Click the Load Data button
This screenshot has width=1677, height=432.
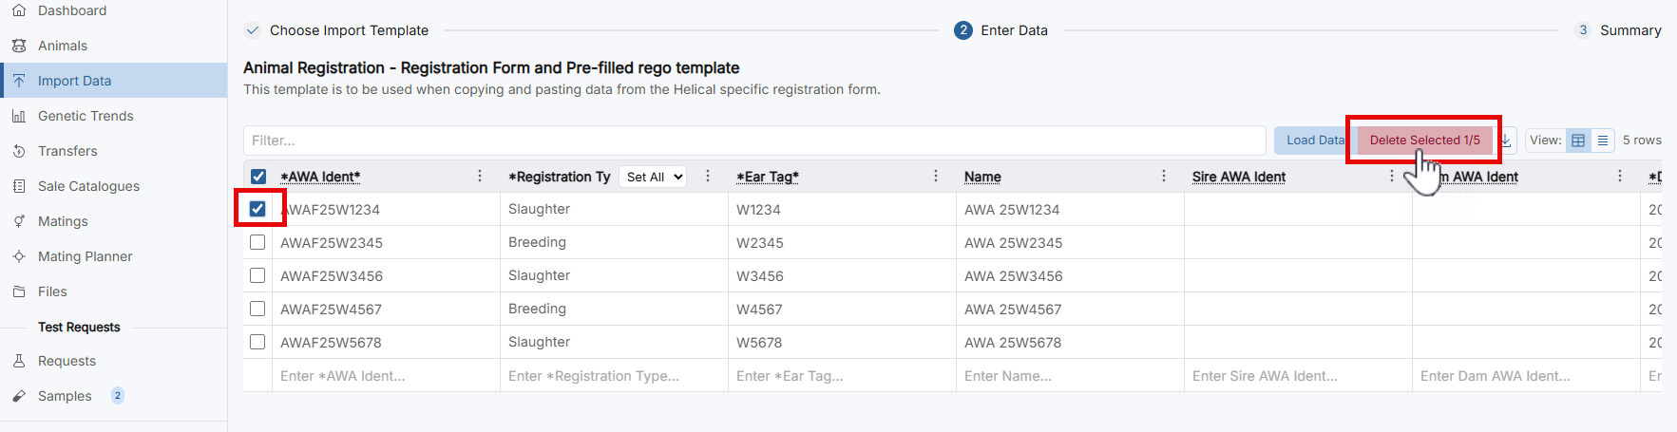[1313, 141]
